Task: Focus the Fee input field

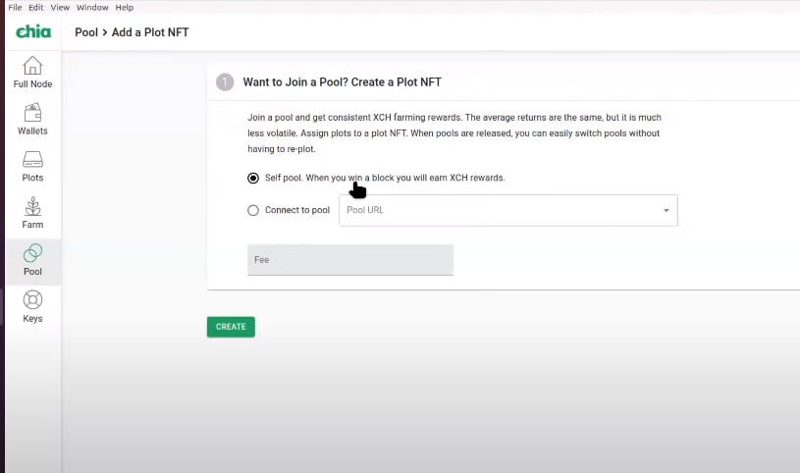Action: 349,260
